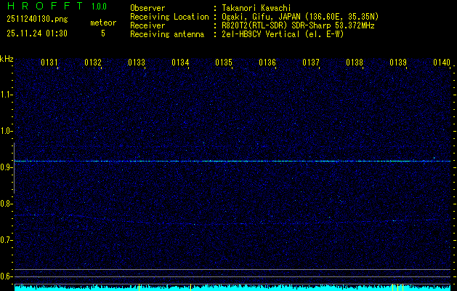Image resolution: width=457 pixels, height=291 pixels.
Task: Select the 0135 time marker
Action: [x=224, y=63]
